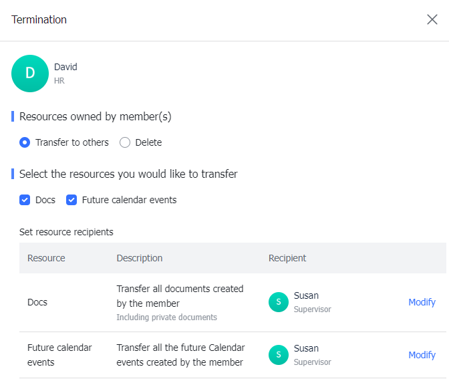Click the member name David
Viewport: 449px width, 385px height.
[65, 67]
